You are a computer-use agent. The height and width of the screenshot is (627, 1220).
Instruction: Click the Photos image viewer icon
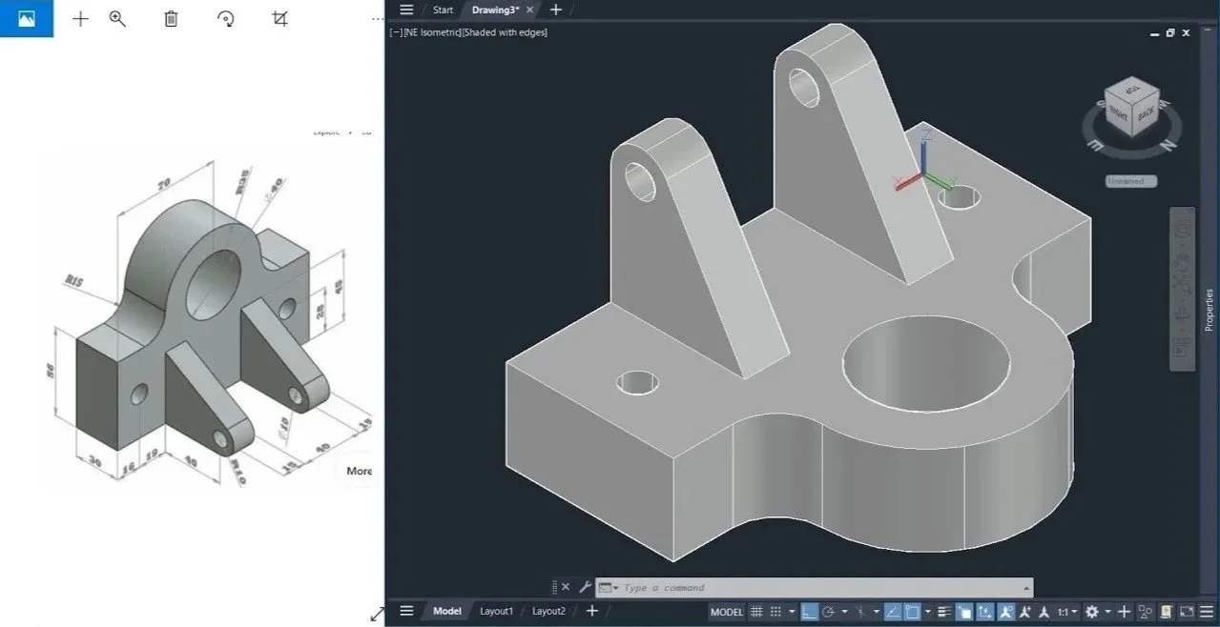coord(27,18)
